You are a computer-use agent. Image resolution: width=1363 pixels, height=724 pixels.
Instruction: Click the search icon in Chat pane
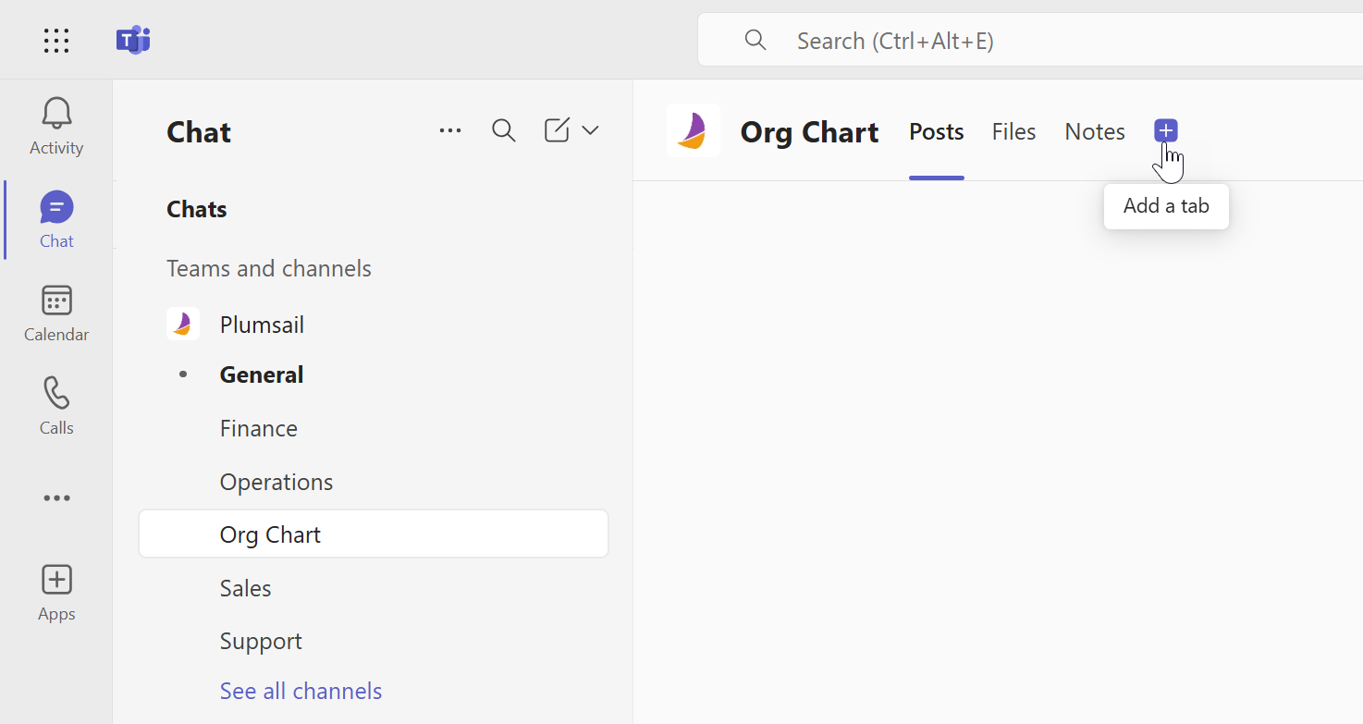504,131
